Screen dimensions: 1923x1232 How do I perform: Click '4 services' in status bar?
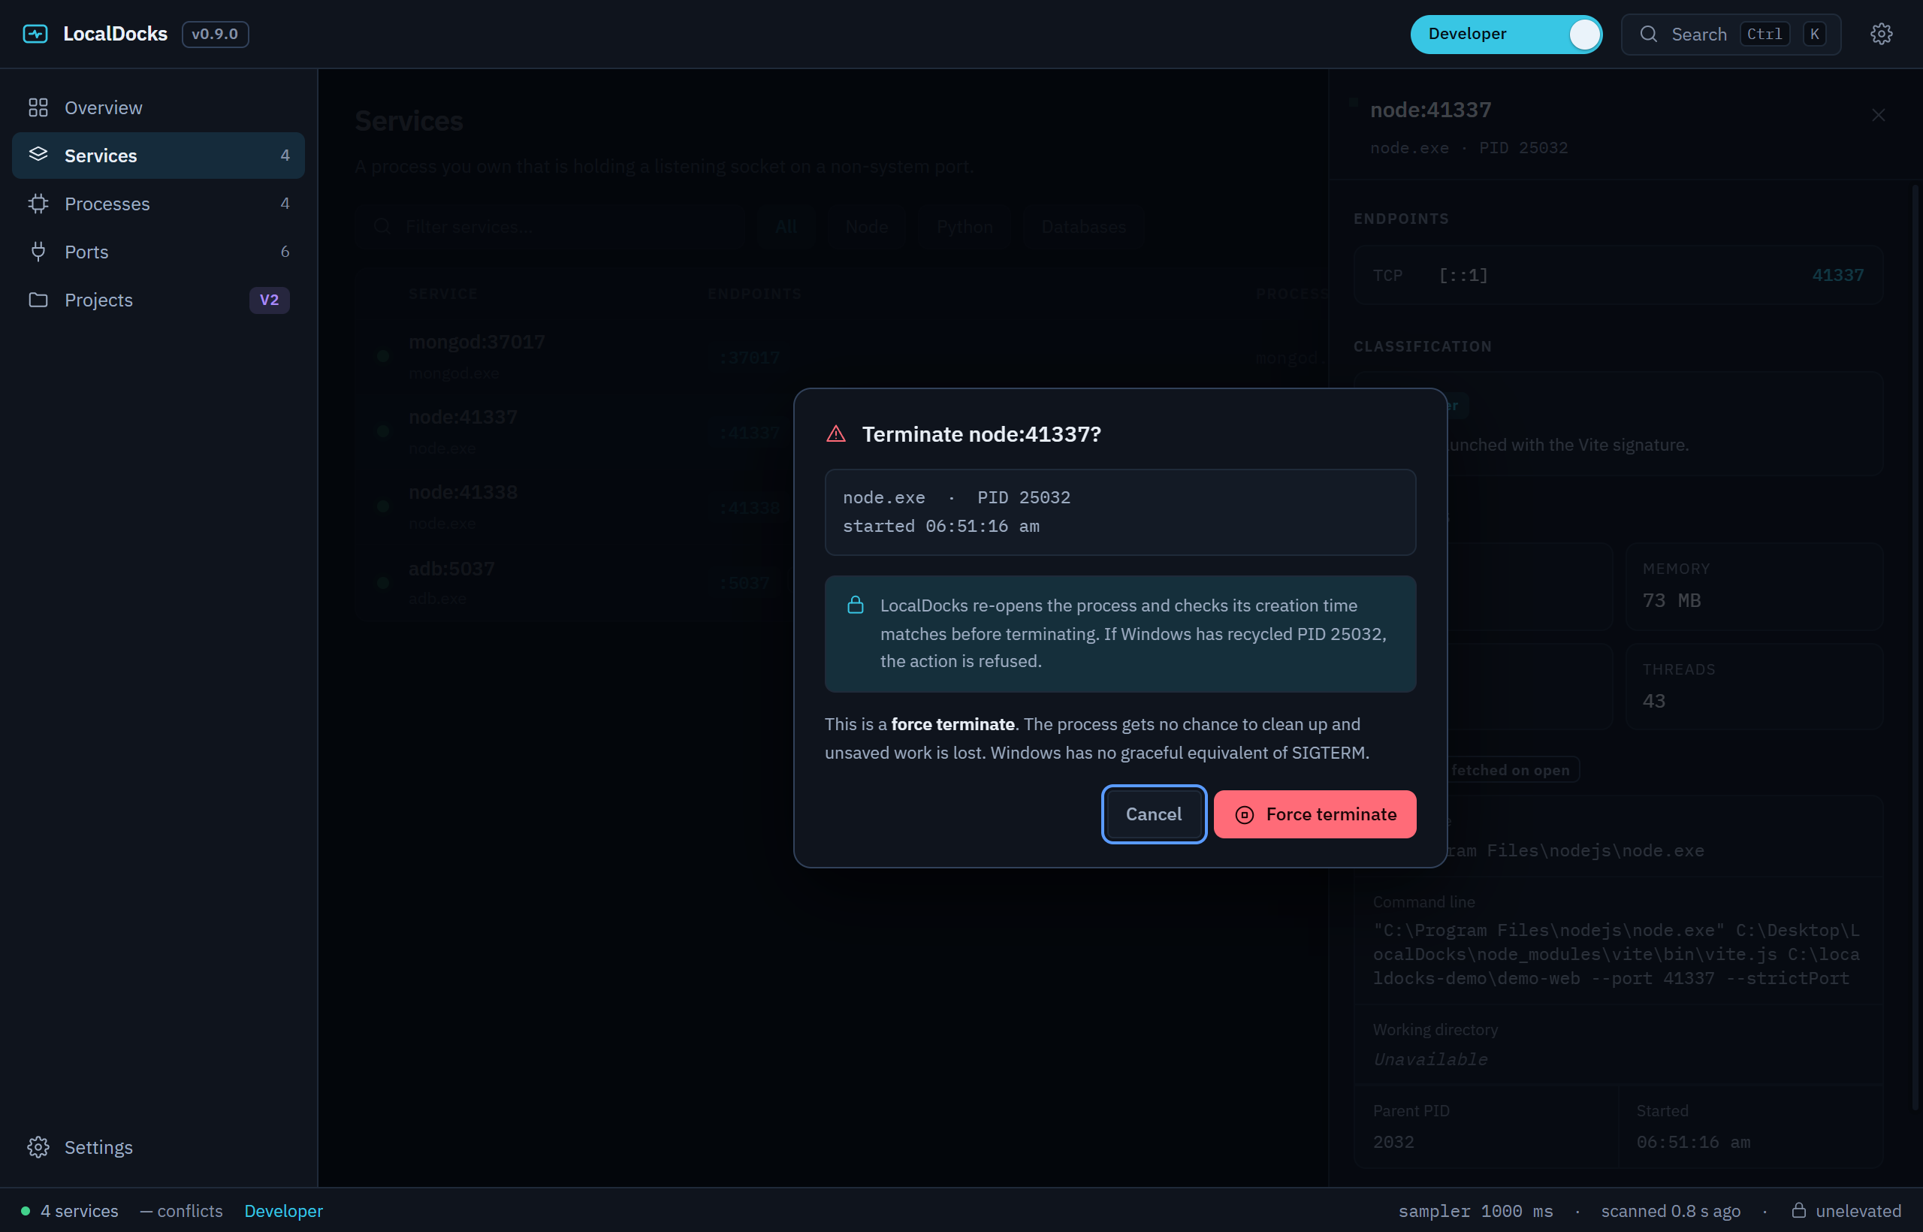click(x=79, y=1210)
